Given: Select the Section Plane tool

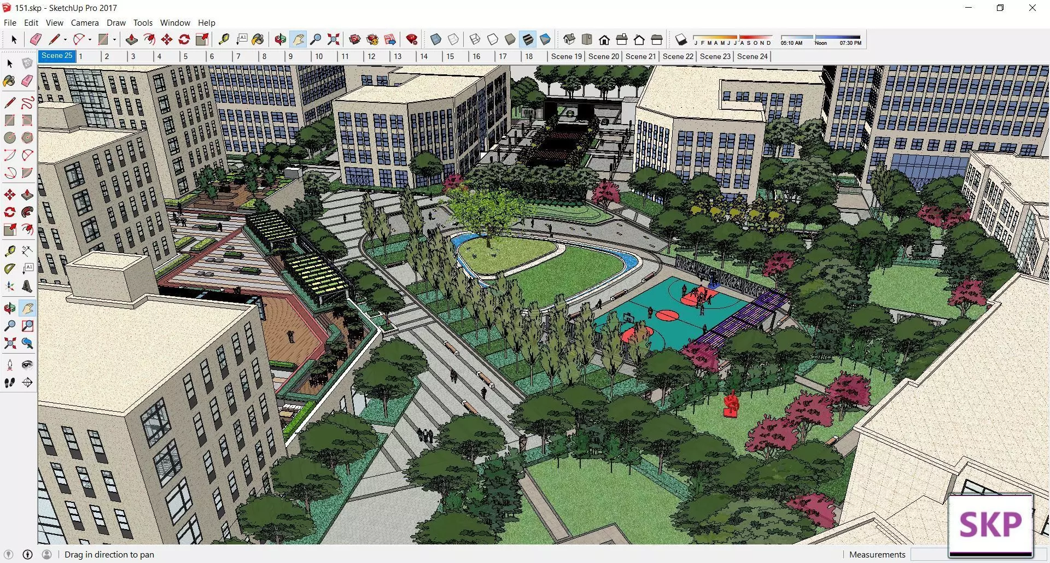Looking at the screenshot, I should 27,383.
